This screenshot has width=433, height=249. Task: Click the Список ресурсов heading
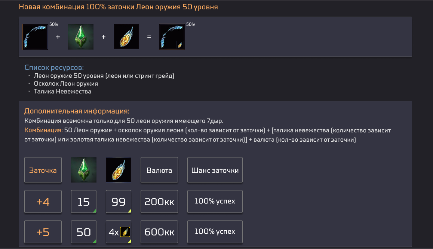click(54, 68)
